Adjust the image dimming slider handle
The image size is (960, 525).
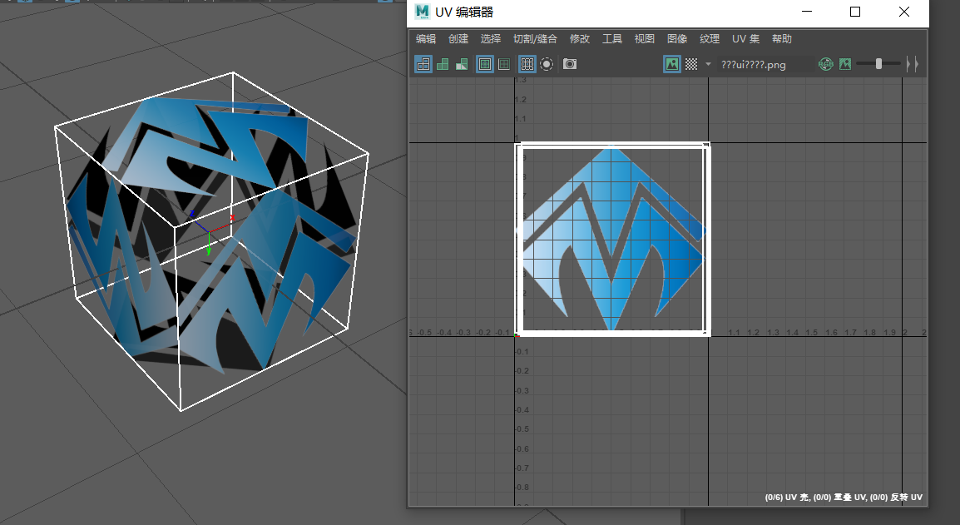click(878, 64)
